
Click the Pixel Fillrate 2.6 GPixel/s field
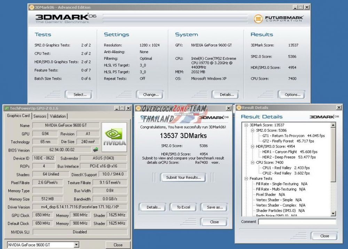pos(48,183)
